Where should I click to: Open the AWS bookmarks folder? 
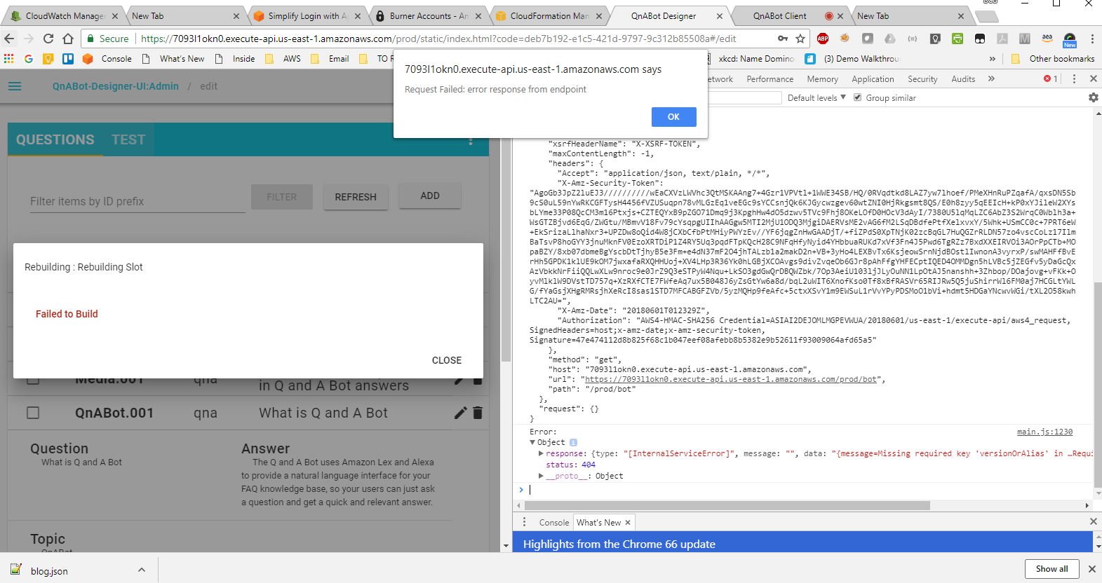[283, 59]
